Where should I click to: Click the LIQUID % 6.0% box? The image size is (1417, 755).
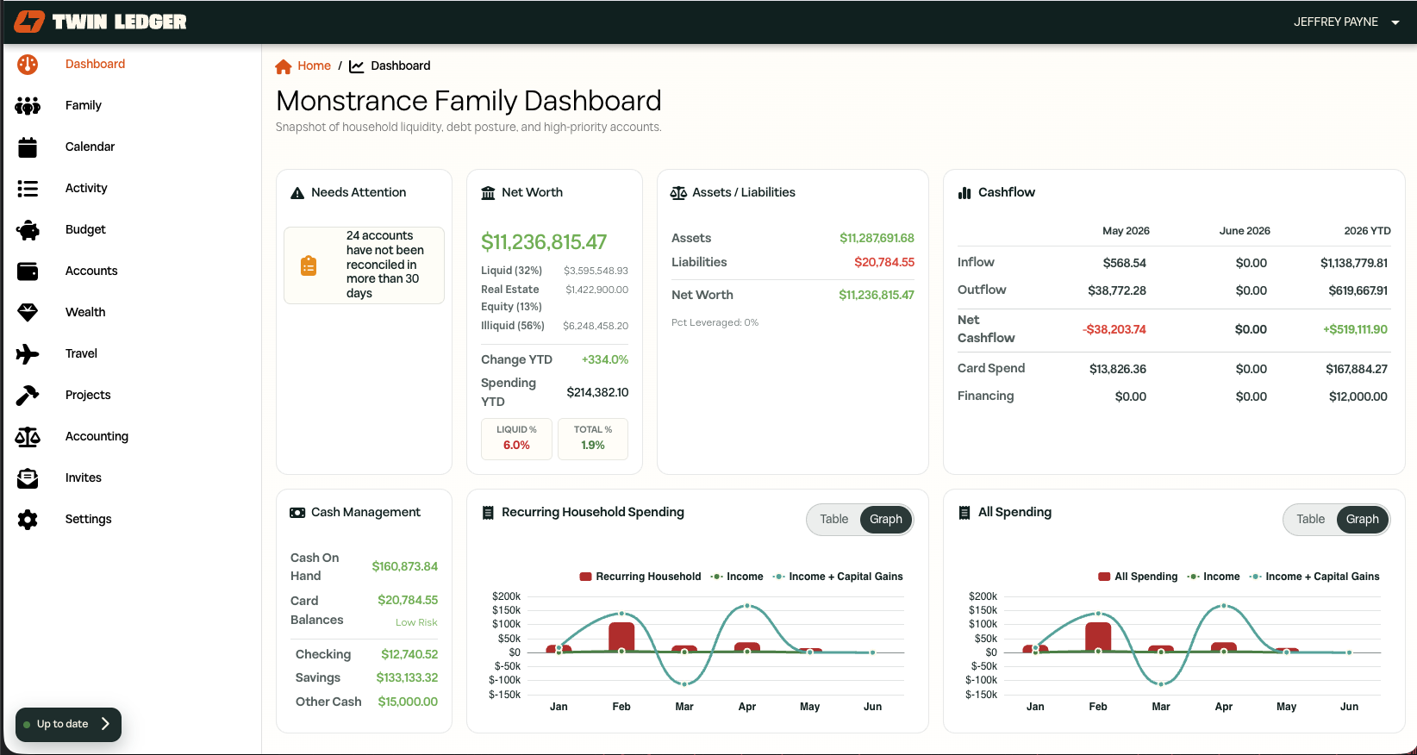click(516, 439)
